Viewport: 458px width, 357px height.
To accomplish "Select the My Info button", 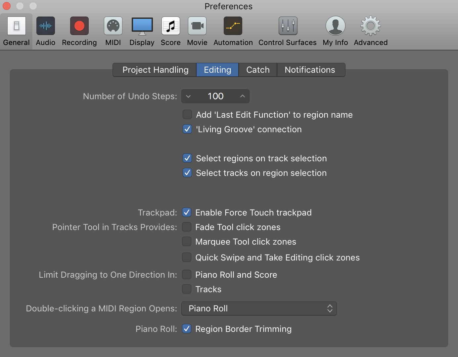I will (x=335, y=30).
